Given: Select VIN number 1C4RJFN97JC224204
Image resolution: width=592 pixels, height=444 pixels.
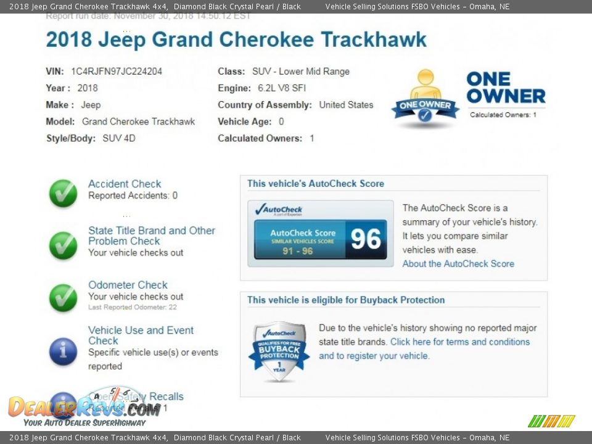Looking at the screenshot, I should pyautogui.click(x=117, y=72).
